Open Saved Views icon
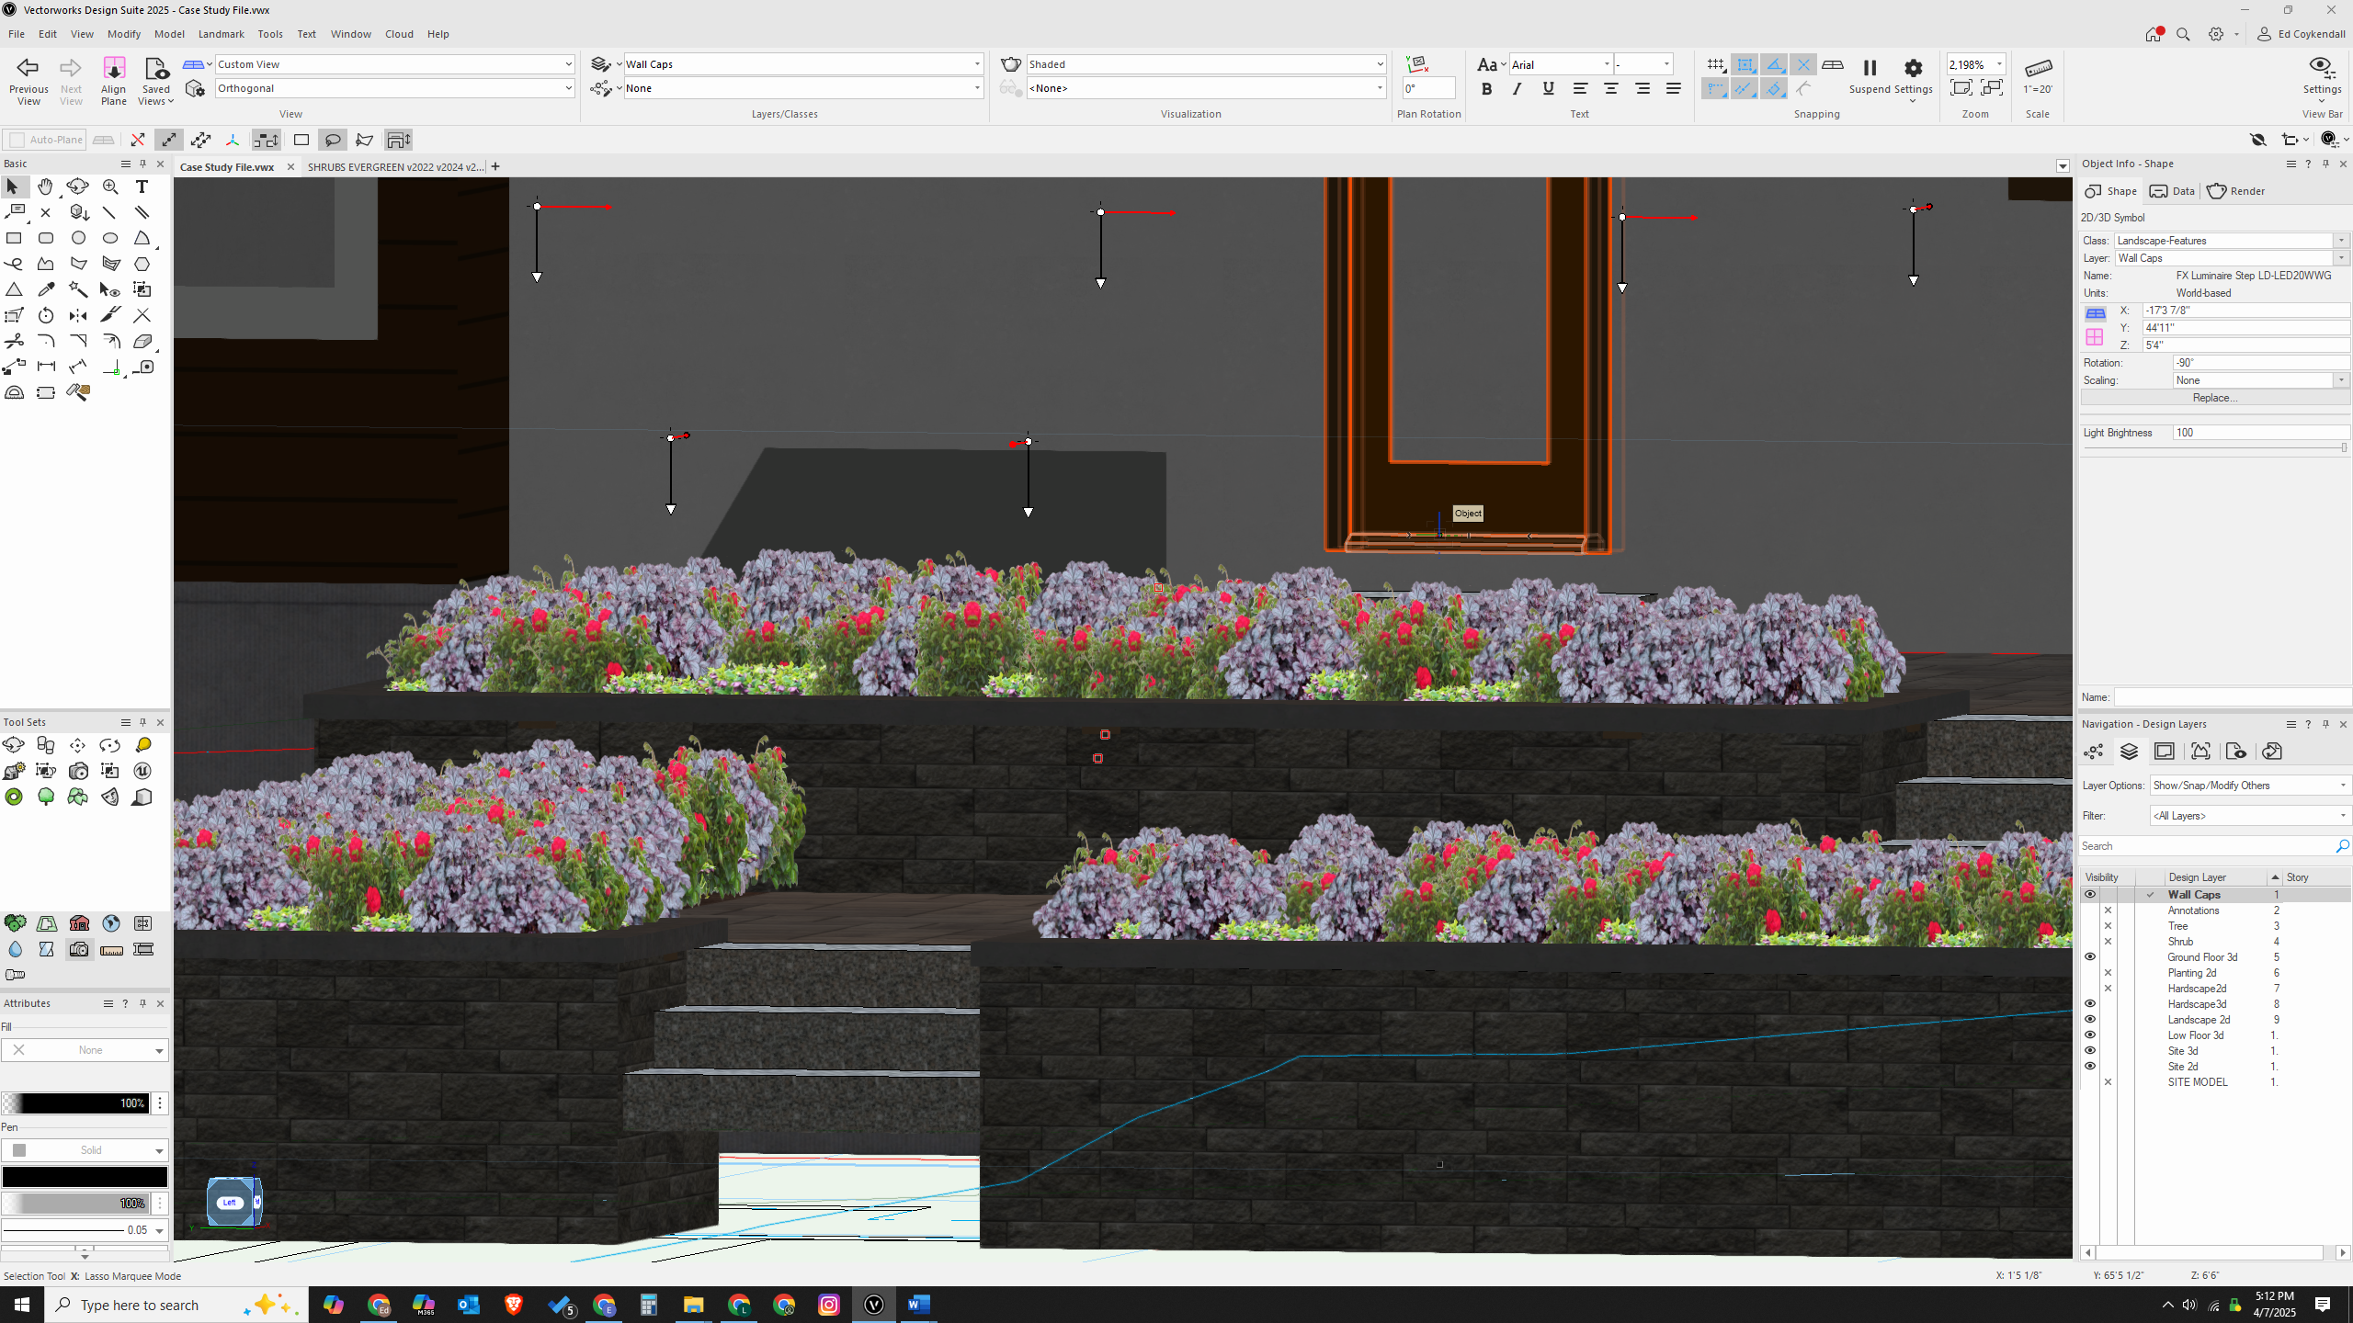 tap(155, 70)
